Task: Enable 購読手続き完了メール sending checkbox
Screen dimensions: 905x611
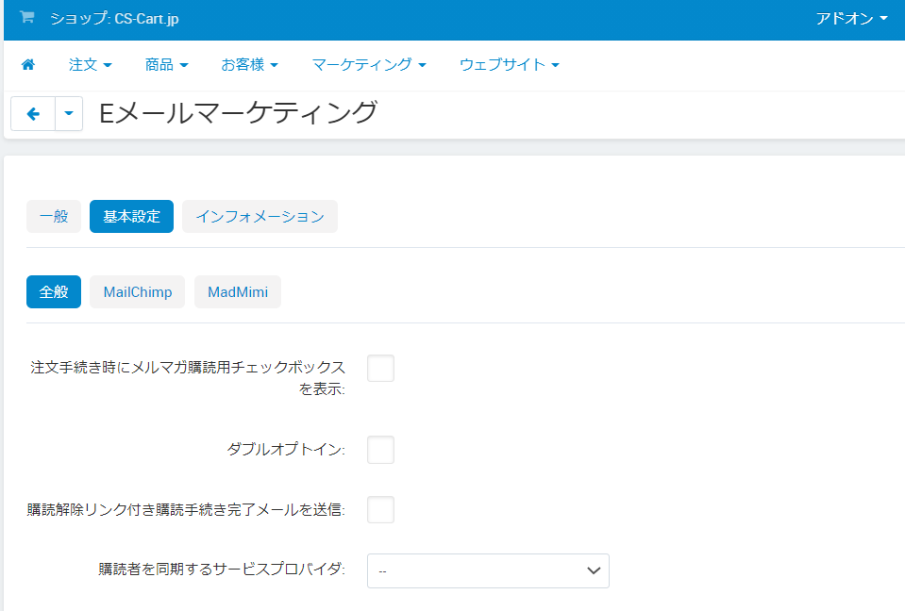Action: tap(380, 510)
